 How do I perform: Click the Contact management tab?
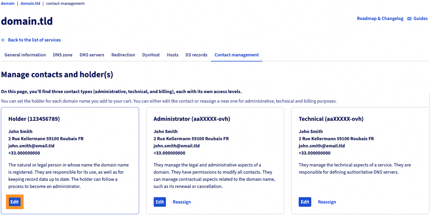tap(237, 55)
